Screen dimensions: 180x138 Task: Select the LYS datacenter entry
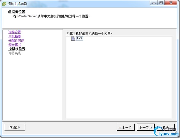80,38
